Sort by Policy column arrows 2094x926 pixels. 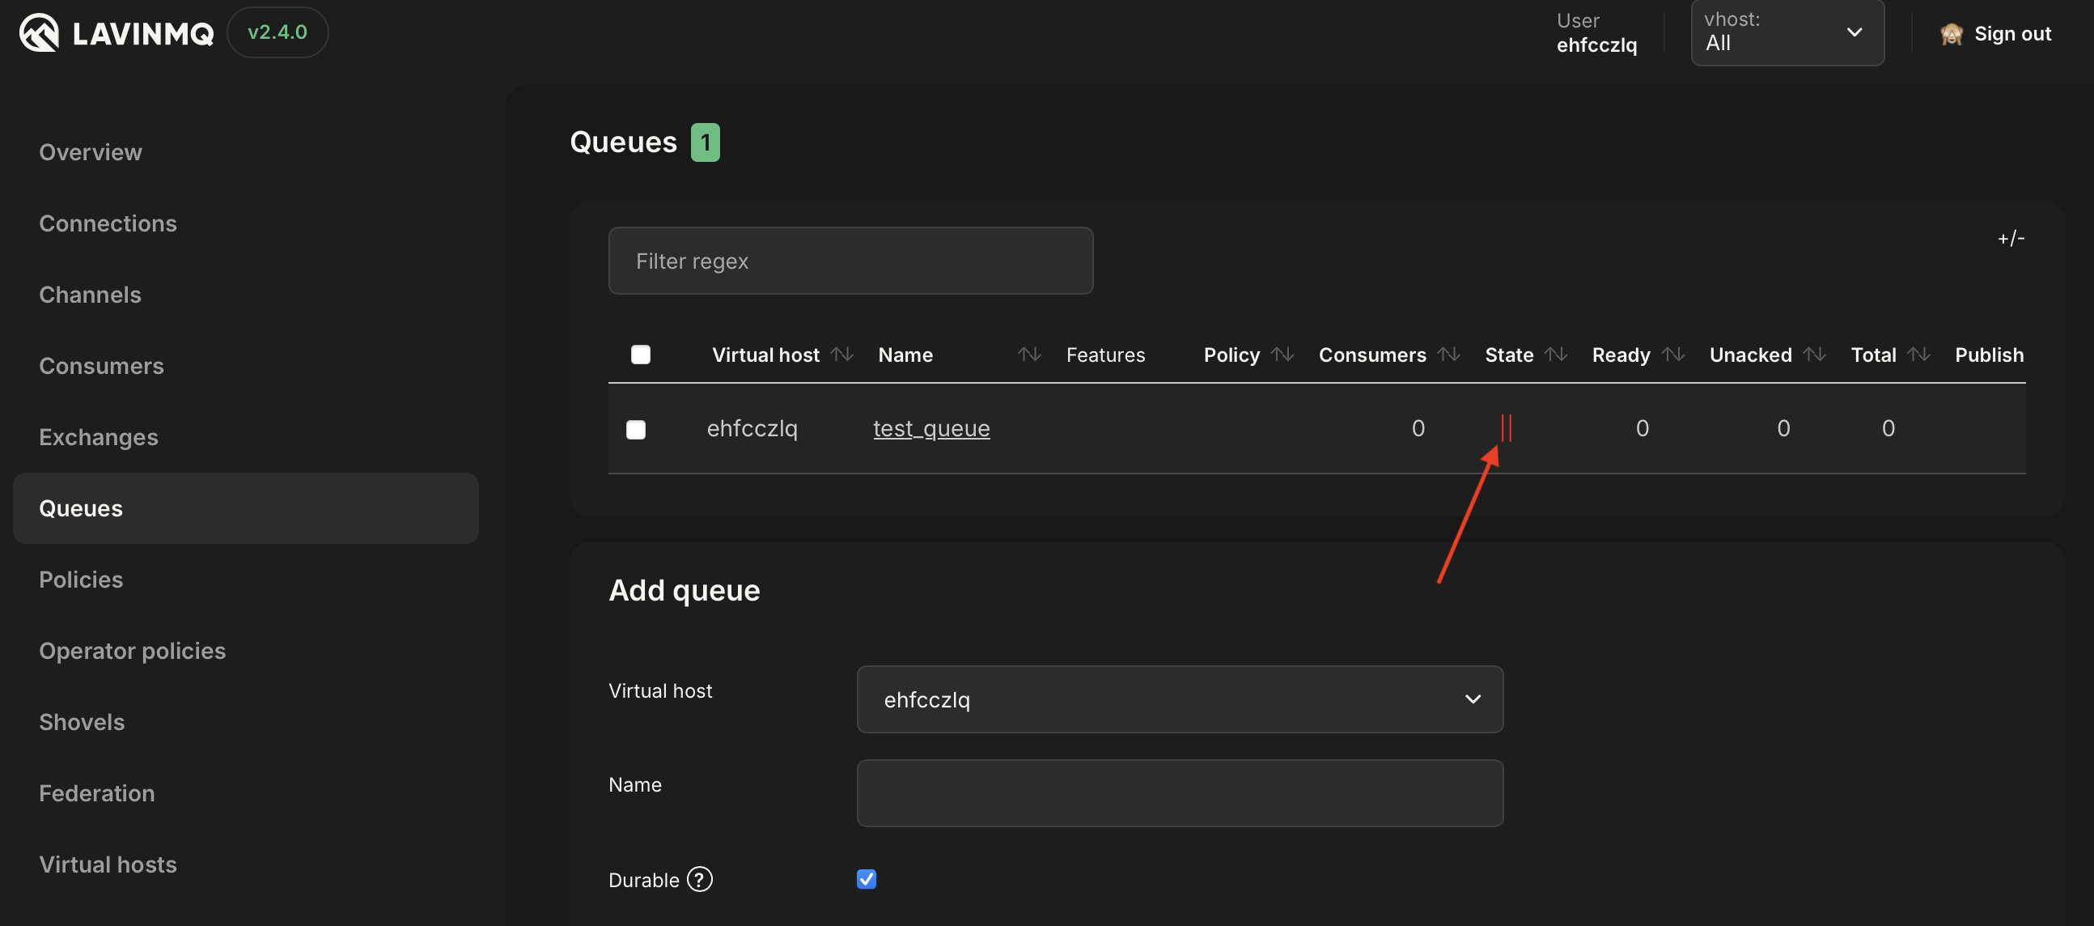[1282, 355]
